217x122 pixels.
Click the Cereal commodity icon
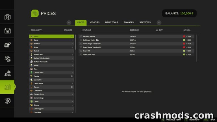click(x=31, y=101)
